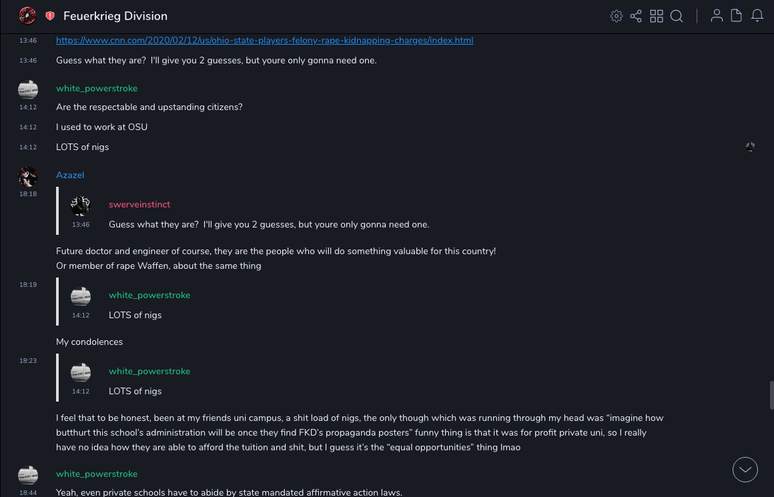Click the channel avatar beside the title
Screen dimensions: 774x497
pyautogui.click(x=27, y=16)
